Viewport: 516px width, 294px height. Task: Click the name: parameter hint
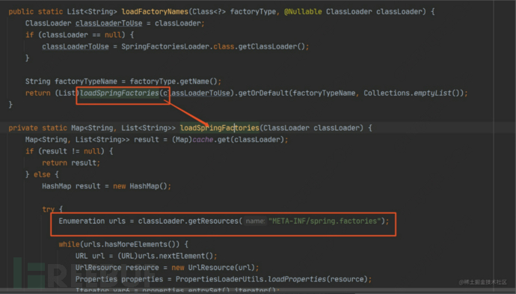(255, 221)
